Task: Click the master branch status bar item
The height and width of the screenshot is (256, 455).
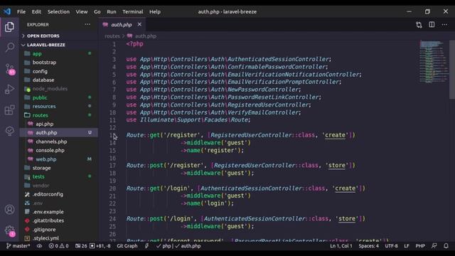Action: tap(18, 246)
